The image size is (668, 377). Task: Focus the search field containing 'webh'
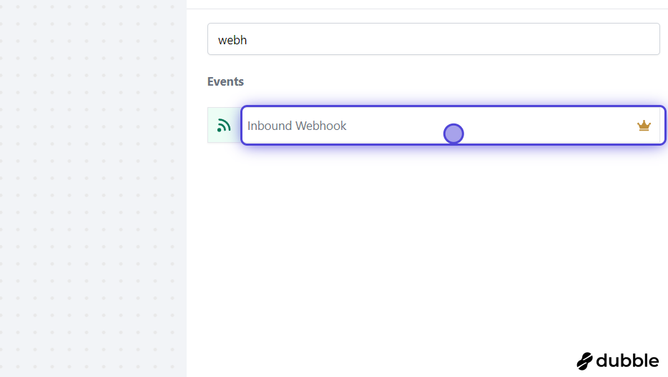[433, 39]
